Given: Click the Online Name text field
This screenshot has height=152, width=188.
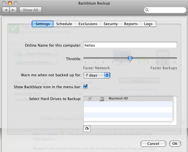Looking at the screenshot, I should click(x=130, y=45).
